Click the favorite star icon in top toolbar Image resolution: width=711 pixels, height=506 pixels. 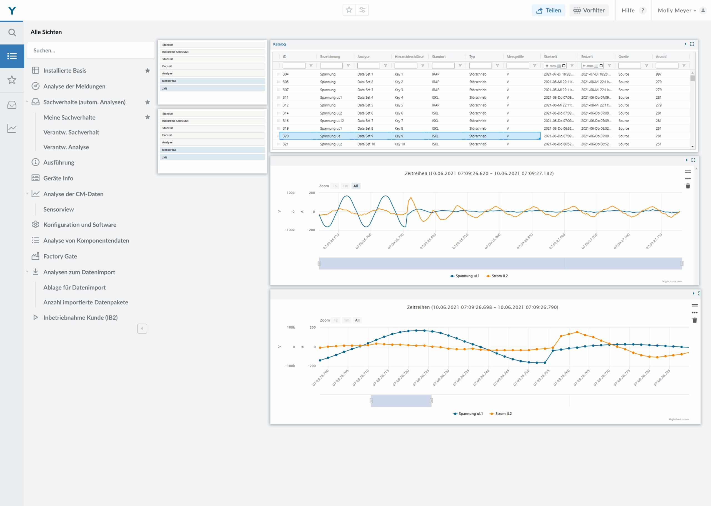[x=349, y=10]
